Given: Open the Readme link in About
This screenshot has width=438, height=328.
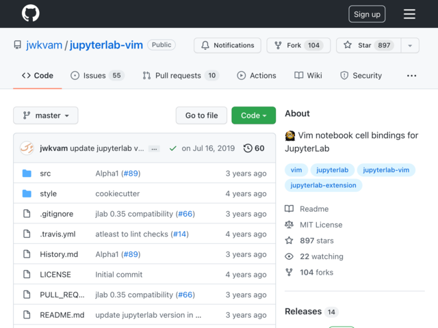Looking at the screenshot, I should [x=307, y=209].
